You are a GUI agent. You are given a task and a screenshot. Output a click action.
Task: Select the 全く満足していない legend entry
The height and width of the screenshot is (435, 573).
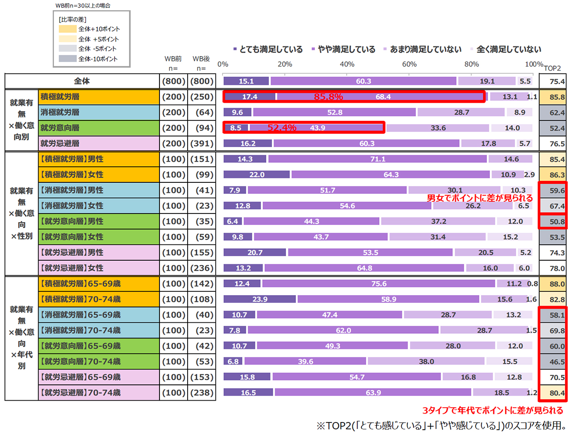pos(472,49)
